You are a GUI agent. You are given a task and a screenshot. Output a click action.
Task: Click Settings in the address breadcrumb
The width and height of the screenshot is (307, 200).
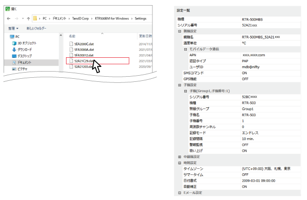pos(140,18)
